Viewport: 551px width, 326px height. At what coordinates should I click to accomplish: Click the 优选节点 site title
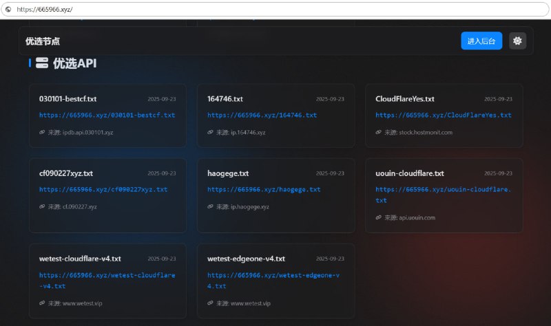click(43, 41)
